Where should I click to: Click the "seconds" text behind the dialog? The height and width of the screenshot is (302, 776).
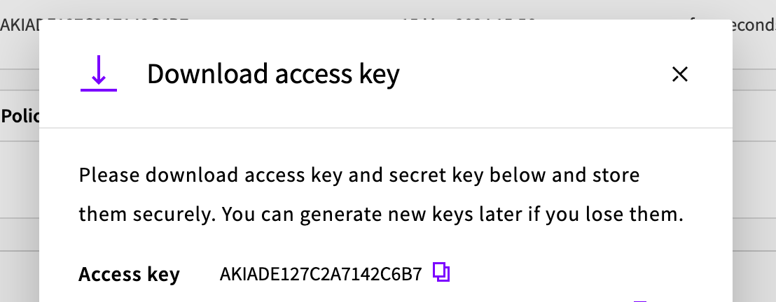pyautogui.click(x=756, y=25)
